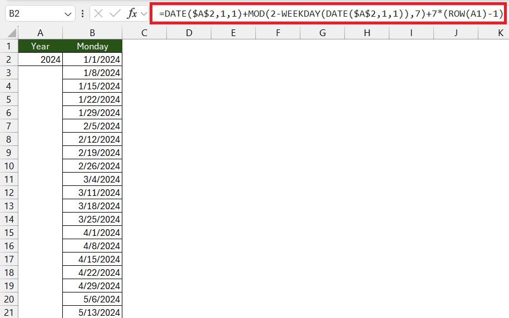
Task: Select column G header
Action: [322, 33]
